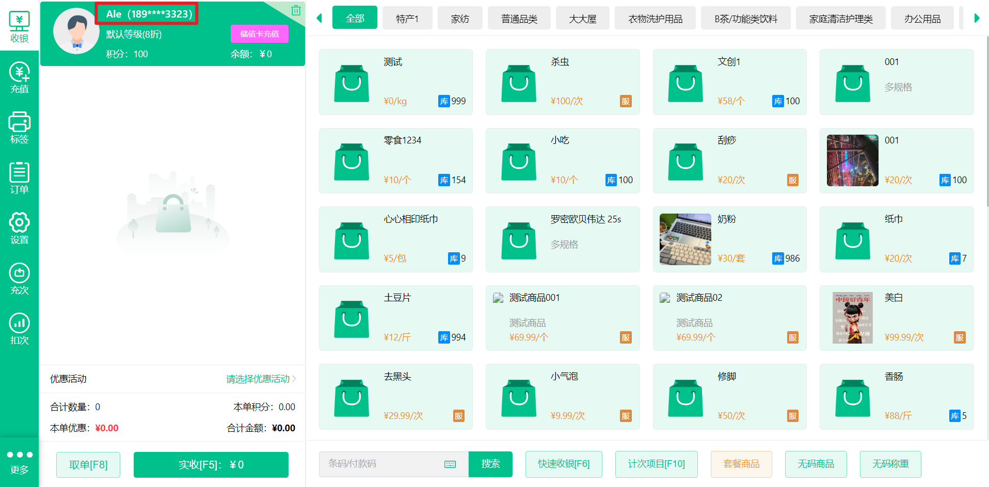Go to 订单 orders in sidebar
The image size is (989, 487).
coord(19,178)
